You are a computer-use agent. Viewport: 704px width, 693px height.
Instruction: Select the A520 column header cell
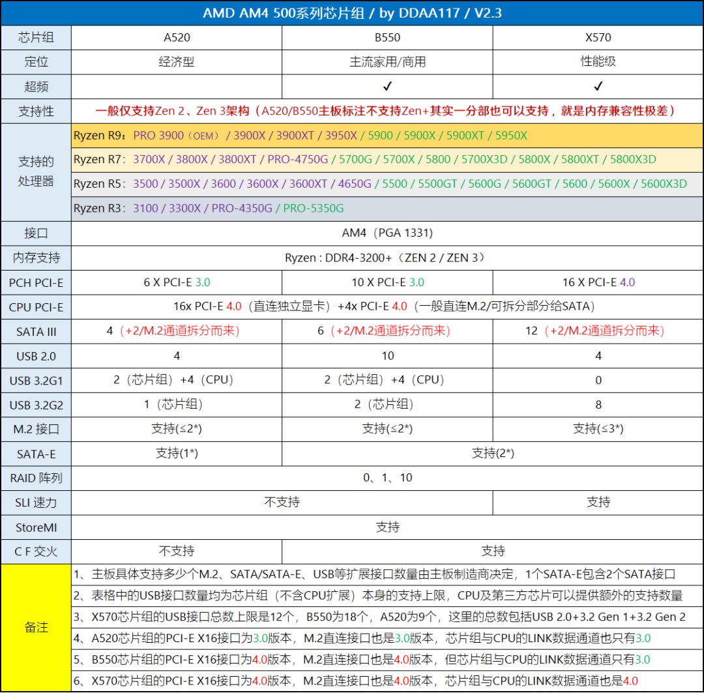pos(177,37)
